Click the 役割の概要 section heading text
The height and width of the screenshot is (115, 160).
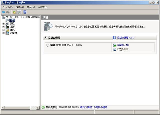(x=54, y=38)
